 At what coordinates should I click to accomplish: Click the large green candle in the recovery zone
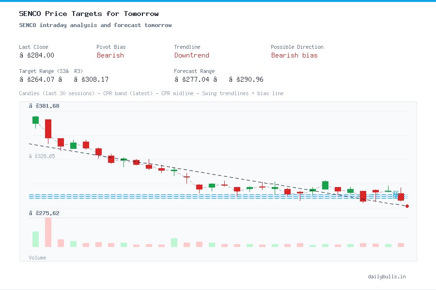[x=325, y=186]
